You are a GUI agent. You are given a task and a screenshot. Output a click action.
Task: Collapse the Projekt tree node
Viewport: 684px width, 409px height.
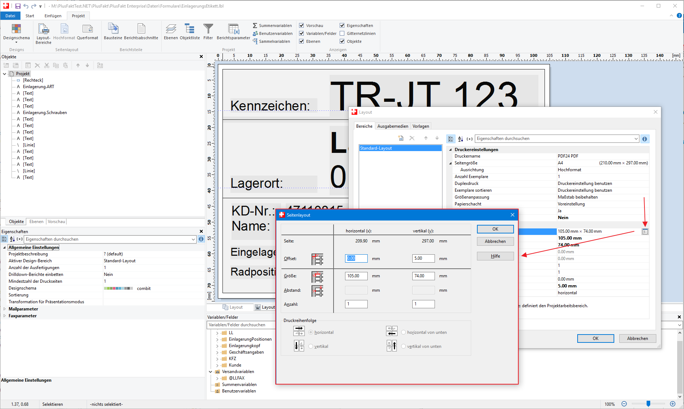pos(5,74)
